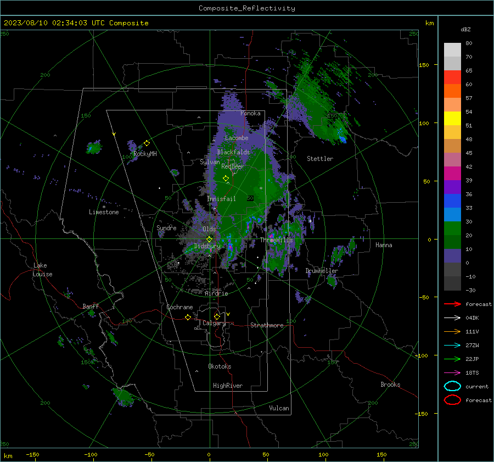Viewport: 494px width, 462px height.
Task: Click the red forecast arrow in legend
Action: (x=452, y=304)
